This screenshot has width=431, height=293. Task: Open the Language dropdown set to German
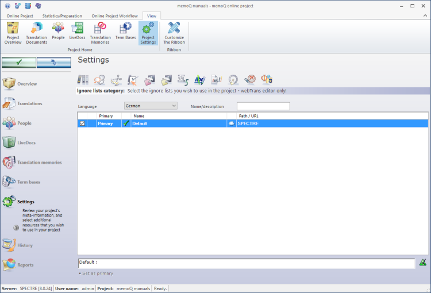click(151, 106)
